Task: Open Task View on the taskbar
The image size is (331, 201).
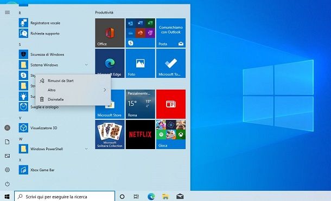Action: (x=136, y=197)
